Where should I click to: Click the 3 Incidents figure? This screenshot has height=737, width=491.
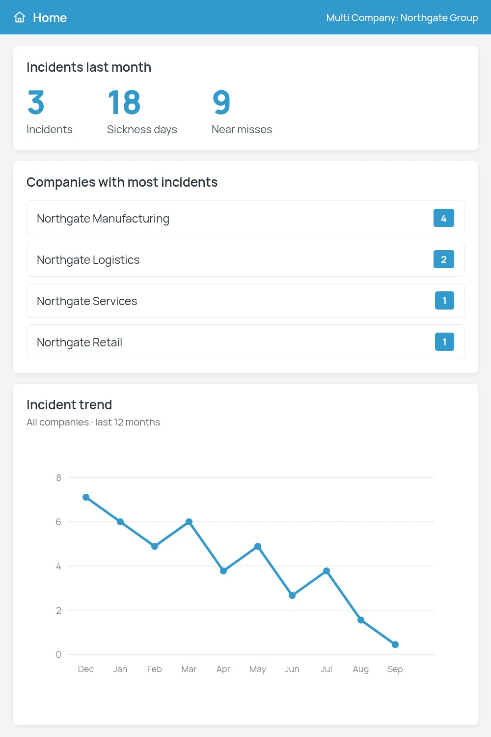36,102
